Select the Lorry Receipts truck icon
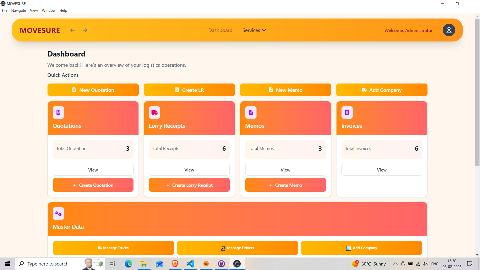The width and height of the screenshot is (480, 270). point(154,112)
